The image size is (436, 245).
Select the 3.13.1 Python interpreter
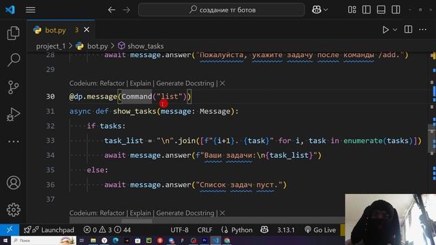[285, 230]
